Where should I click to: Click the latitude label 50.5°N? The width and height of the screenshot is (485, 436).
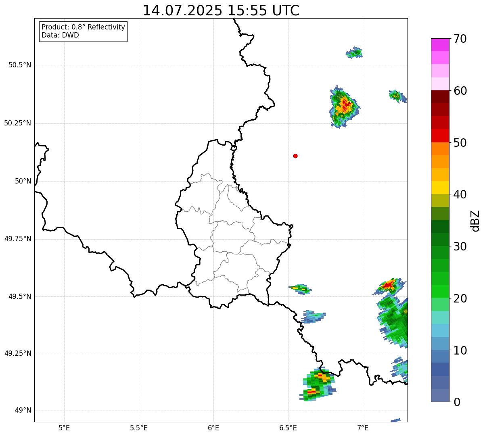coord(19,65)
